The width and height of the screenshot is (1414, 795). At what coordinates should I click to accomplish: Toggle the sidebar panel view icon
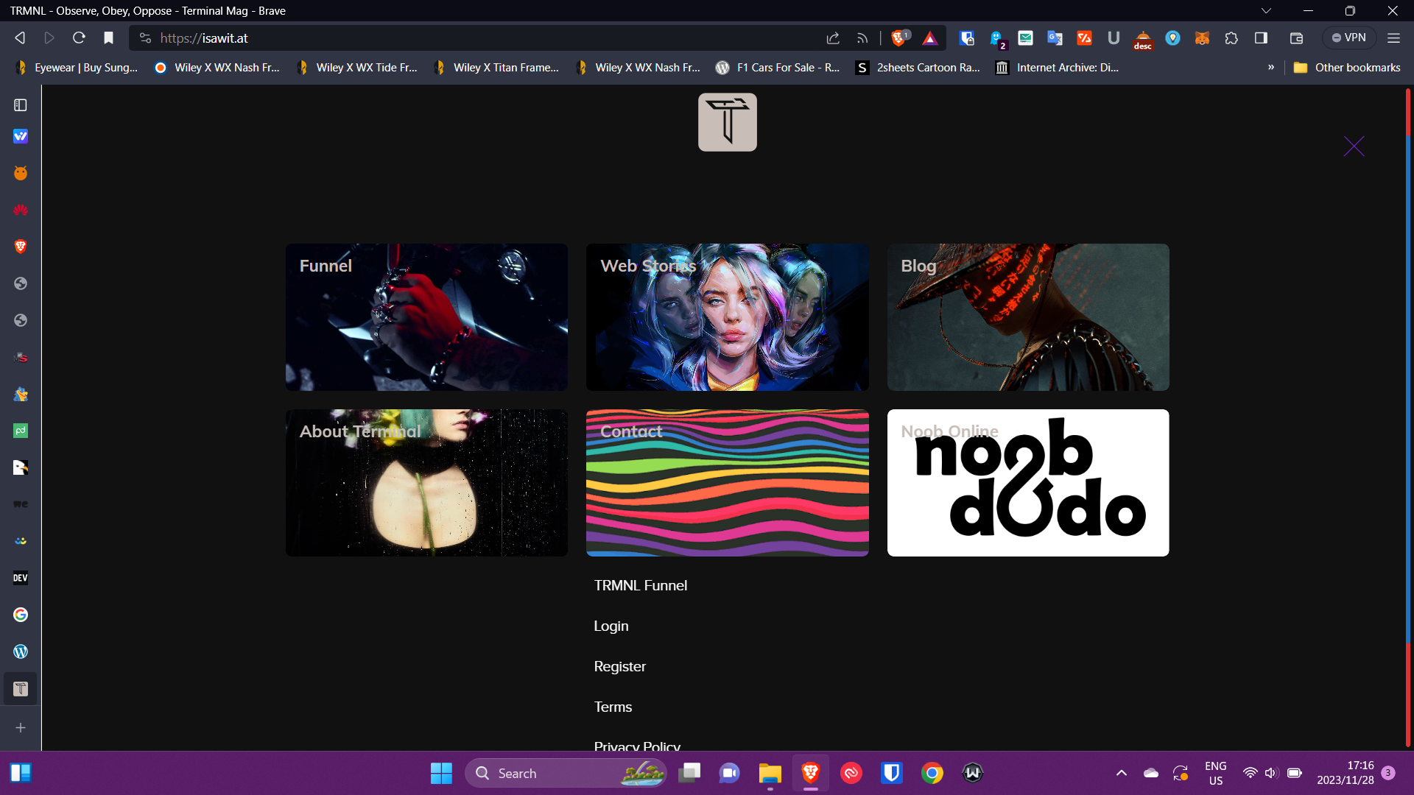point(21,105)
